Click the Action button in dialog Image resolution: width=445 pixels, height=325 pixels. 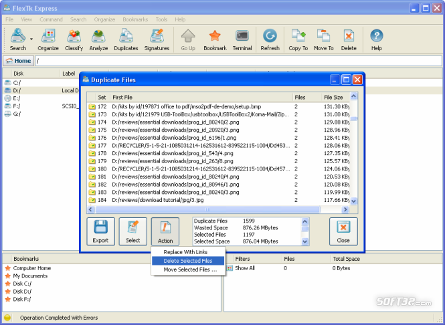165,231
